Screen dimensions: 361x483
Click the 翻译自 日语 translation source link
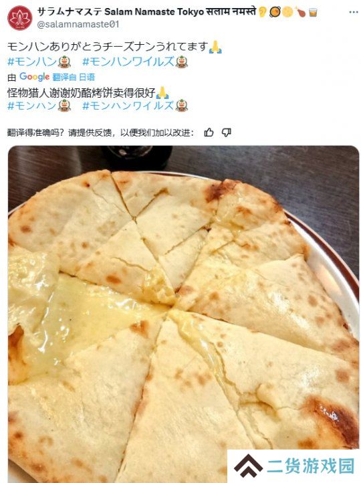[x=74, y=77]
